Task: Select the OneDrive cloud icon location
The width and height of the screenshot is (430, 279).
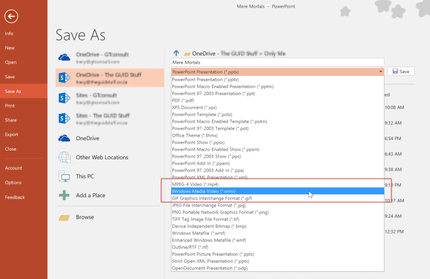Action: (x=64, y=138)
